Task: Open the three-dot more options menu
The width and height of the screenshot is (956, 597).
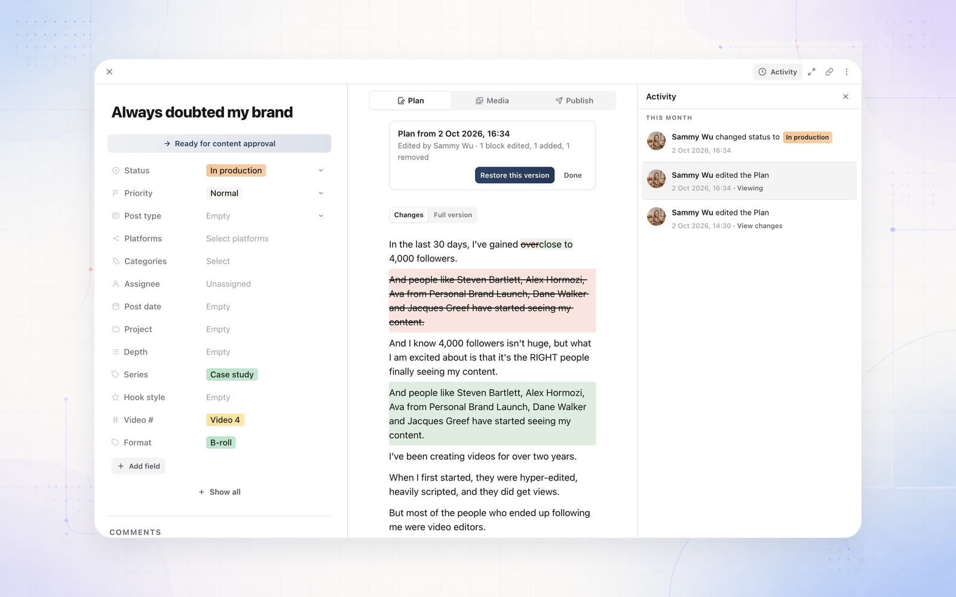Action: pos(847,72)
